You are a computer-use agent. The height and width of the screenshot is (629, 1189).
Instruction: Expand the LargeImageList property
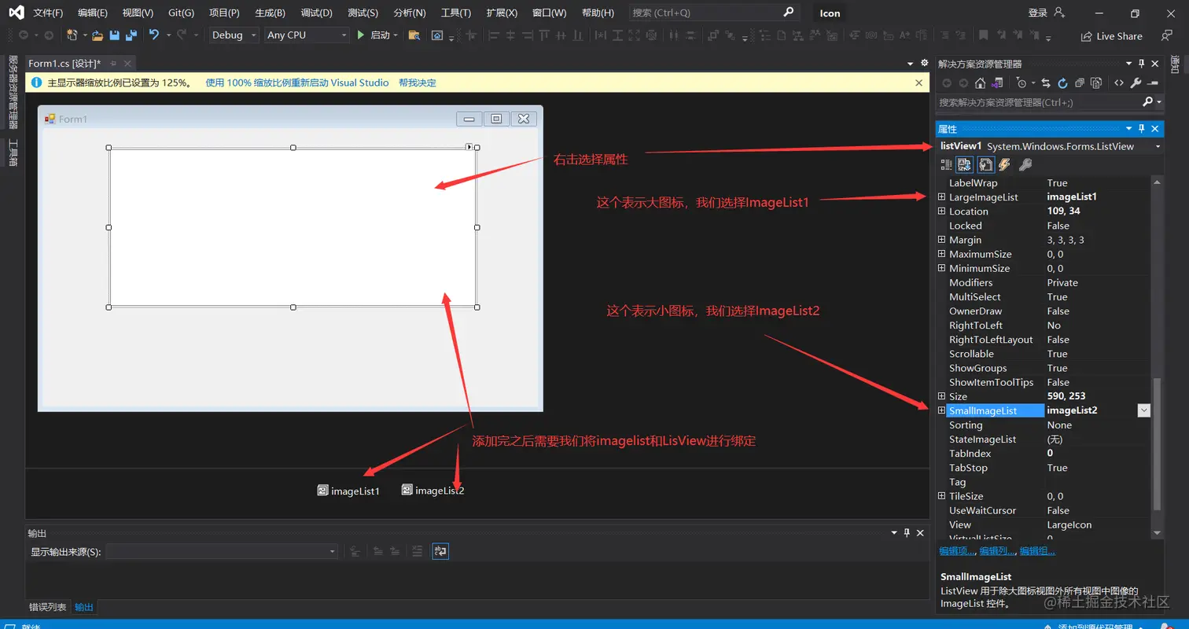point(941,197)
